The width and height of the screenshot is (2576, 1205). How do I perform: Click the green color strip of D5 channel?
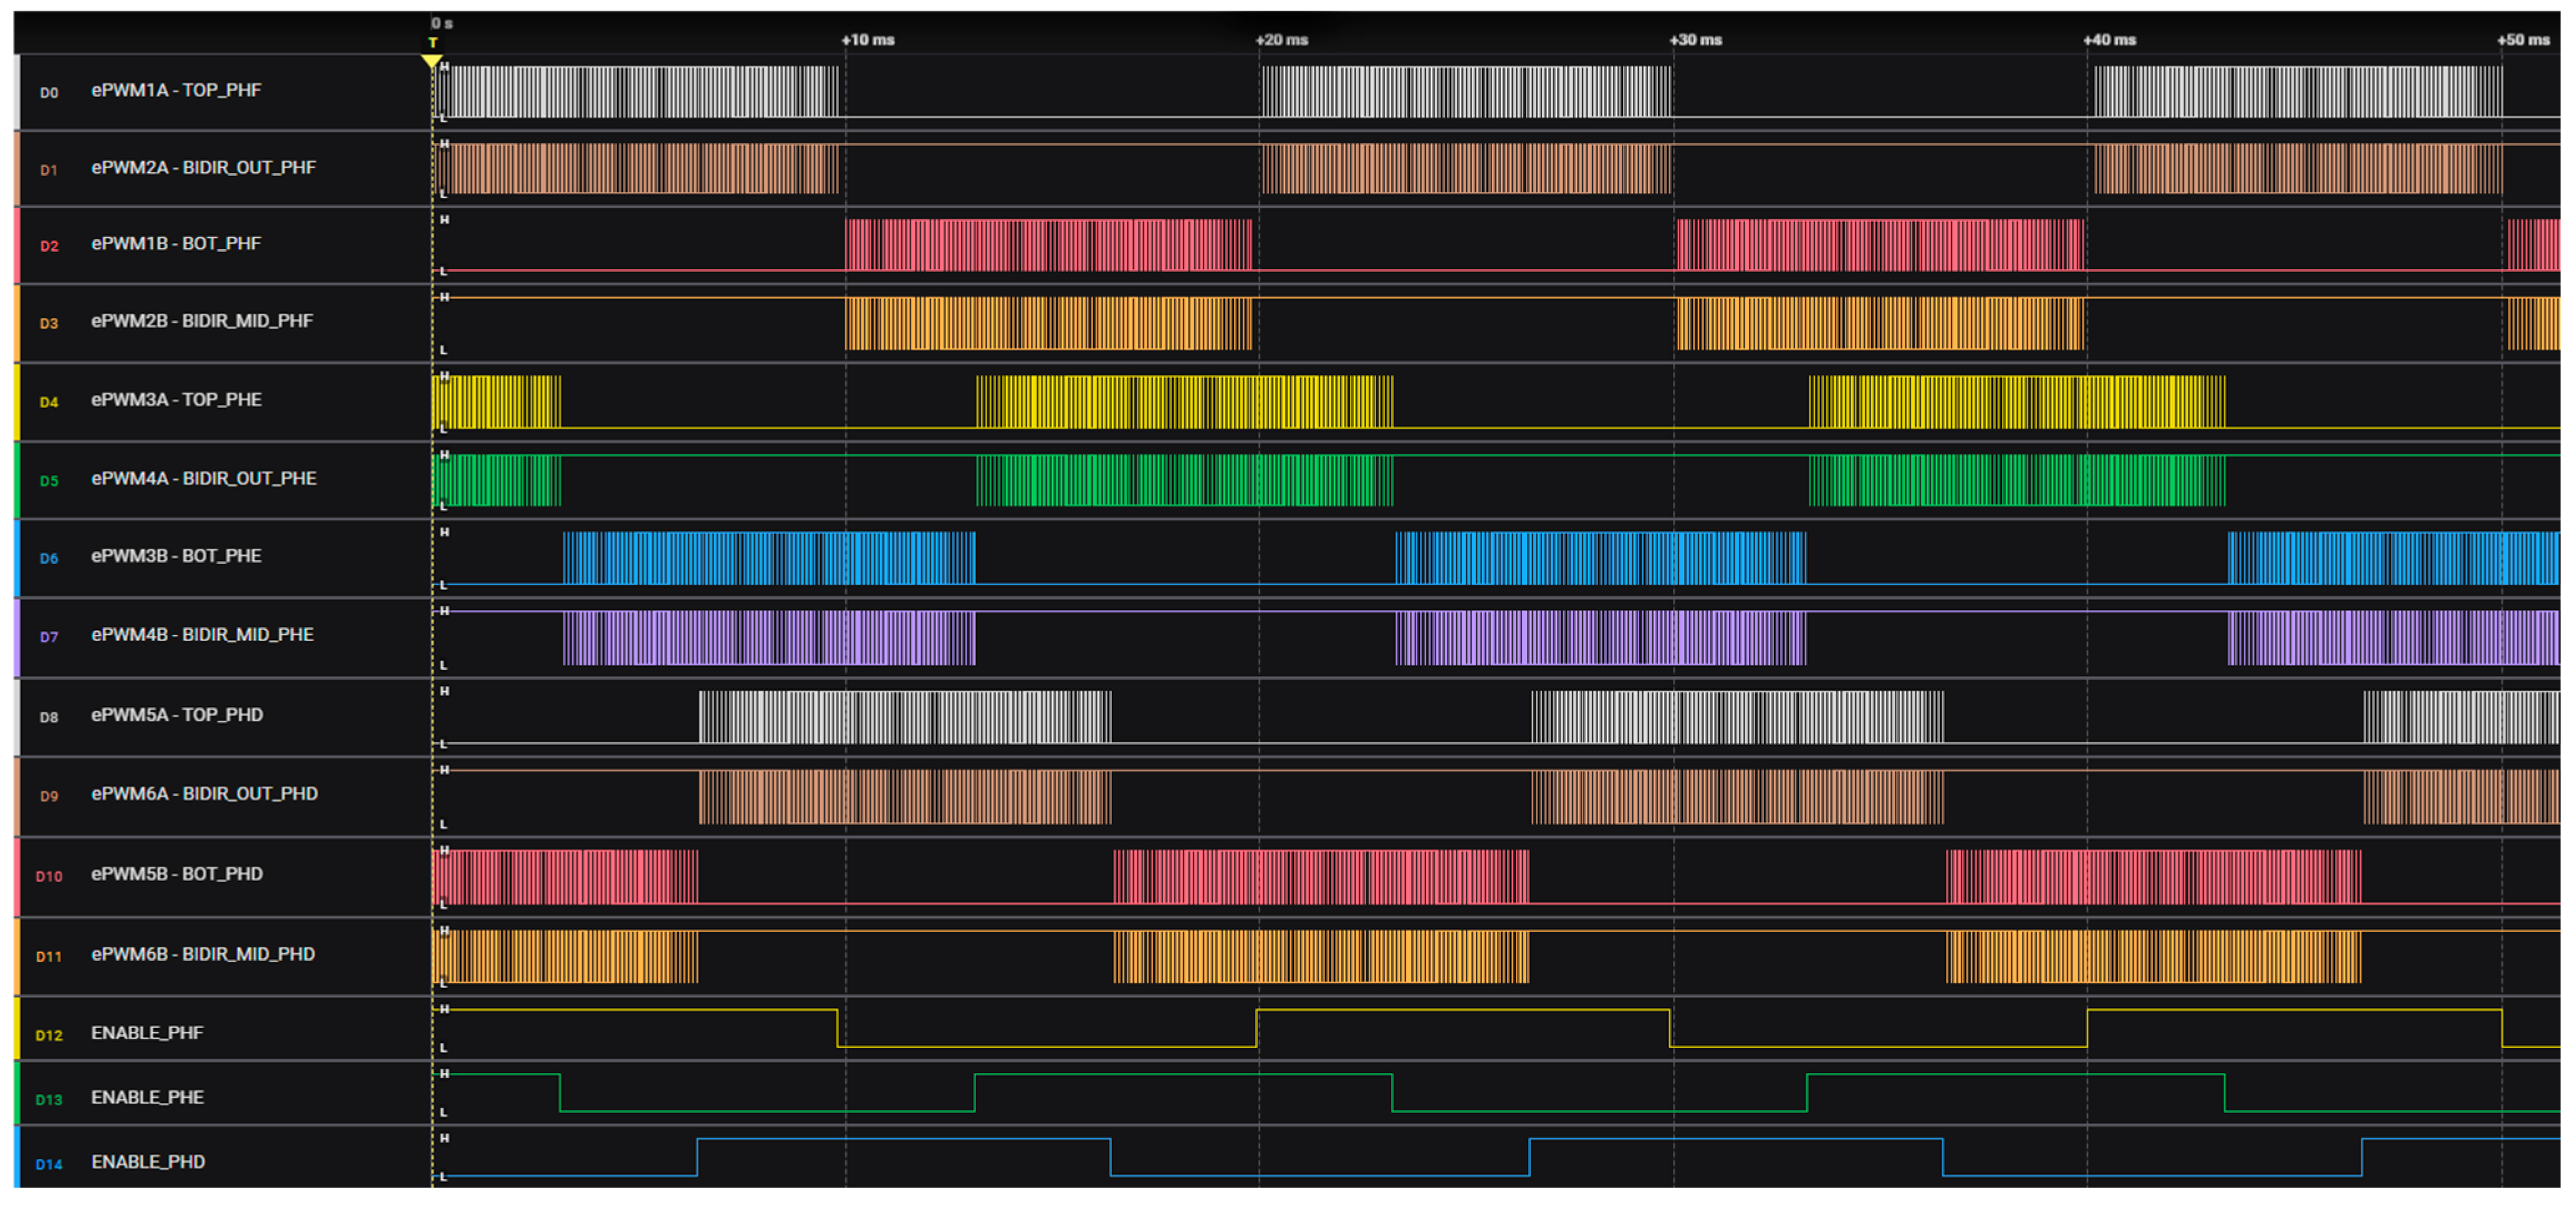click(16, 480)
